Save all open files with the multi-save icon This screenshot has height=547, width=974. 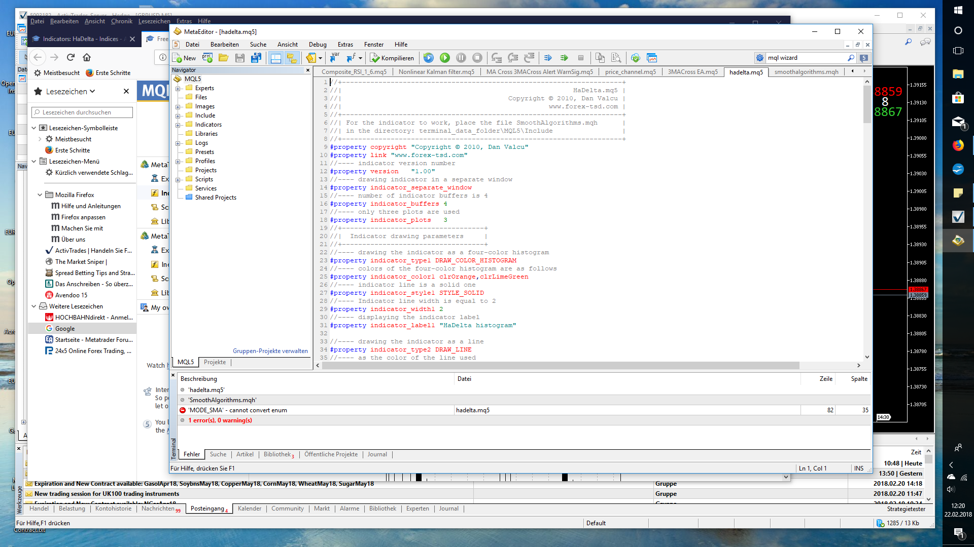click(256, 58)
